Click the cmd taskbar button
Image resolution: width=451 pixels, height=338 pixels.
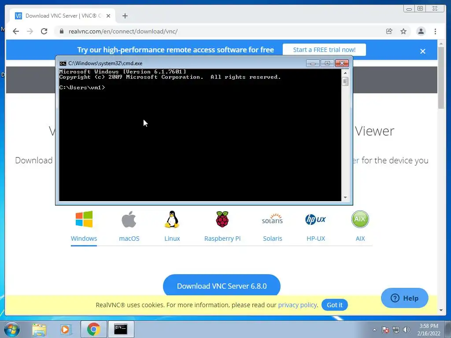pyautogui.click(x=121, y=329)
